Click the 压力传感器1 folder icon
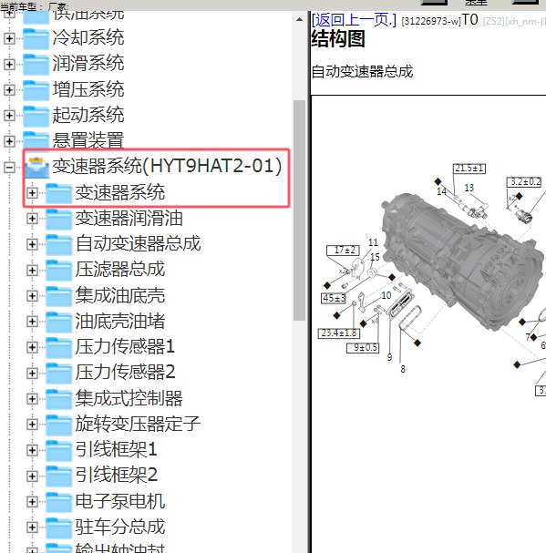 [58, 347]
